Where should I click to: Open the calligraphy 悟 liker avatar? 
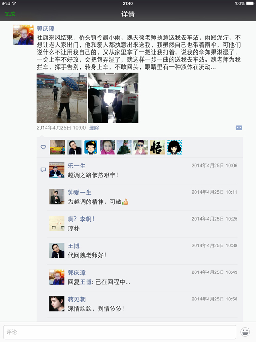click(x=157, y=147)
